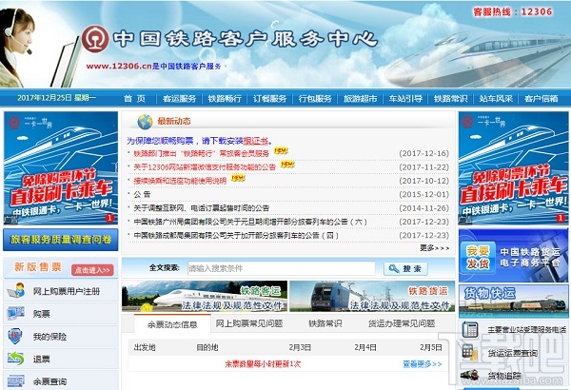
Task: Open the 货物追踪 link
Action: coord(504,375)
